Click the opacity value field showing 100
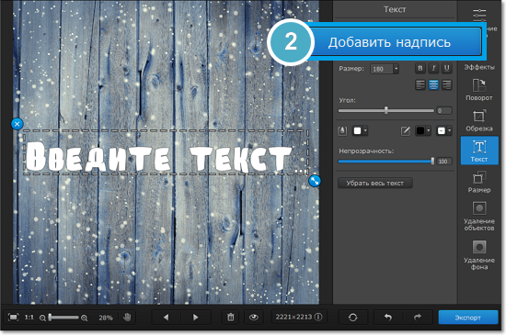This screenshot has width=506, height=335. tap(444, 162)
